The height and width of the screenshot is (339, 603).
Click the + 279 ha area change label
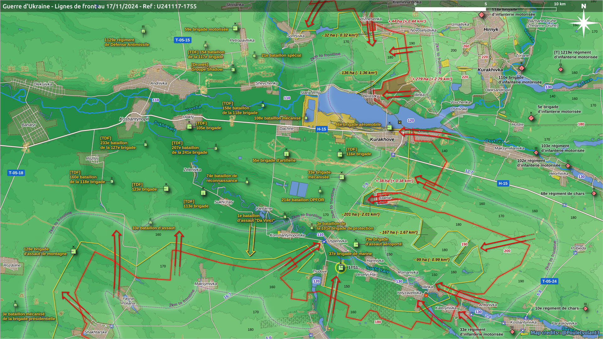point(432,79)
